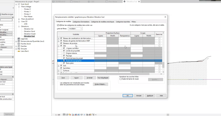Click the Groupes icon in project browser
This screenshot has width=221, height=116.
point(19,49)
